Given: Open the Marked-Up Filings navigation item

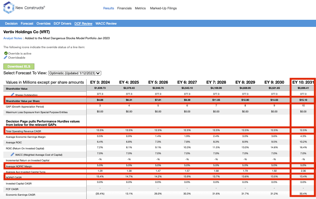Looking at the screenshot, I should pyautogui.click(x=163, y=8).
